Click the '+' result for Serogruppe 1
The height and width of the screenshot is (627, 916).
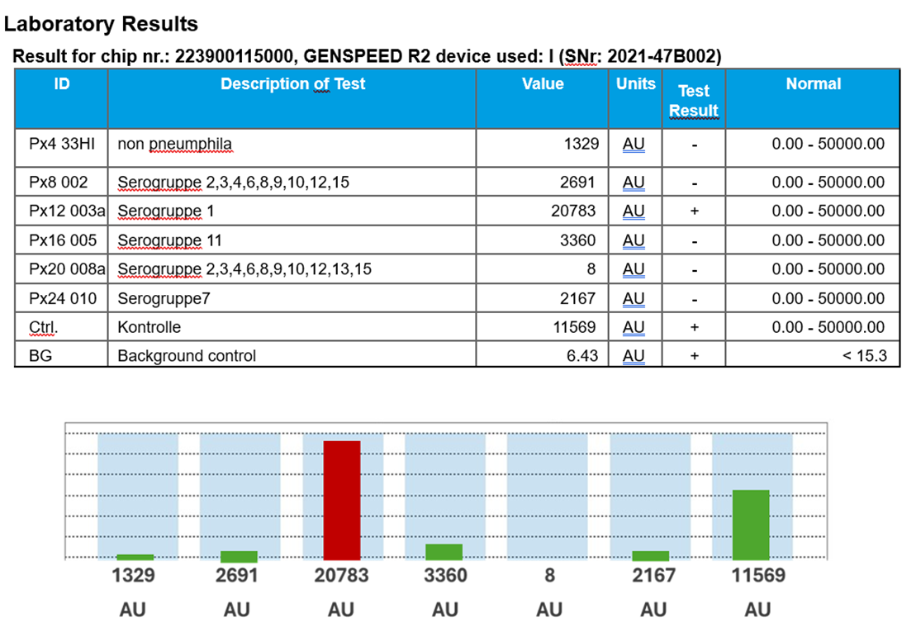[694, 211]
